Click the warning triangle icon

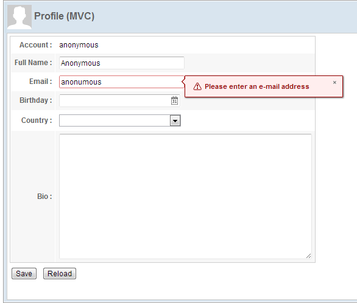pyautogui.click(x=197, y=86)
